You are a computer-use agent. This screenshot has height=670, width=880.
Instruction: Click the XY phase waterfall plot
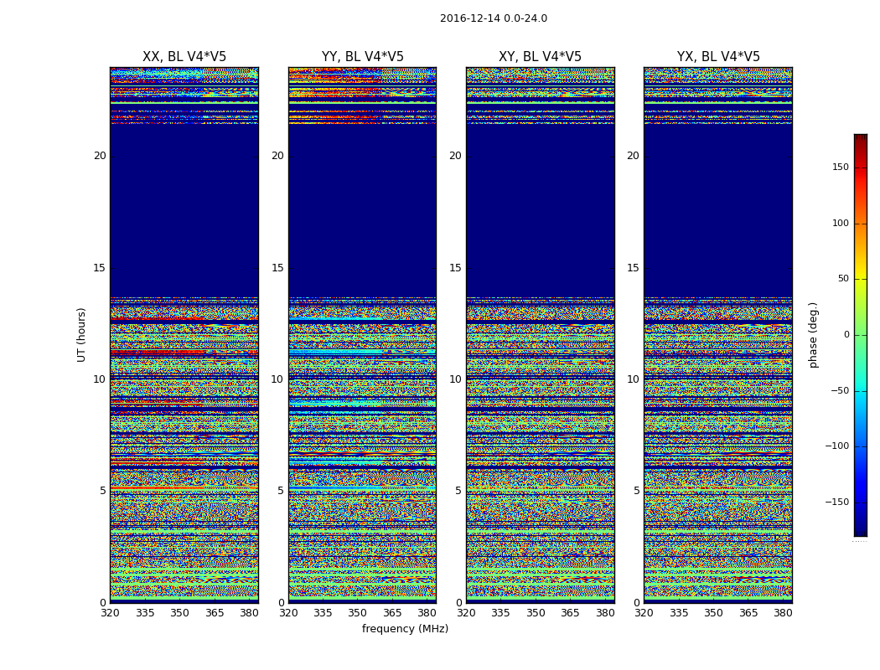click(x=541, y=335)
